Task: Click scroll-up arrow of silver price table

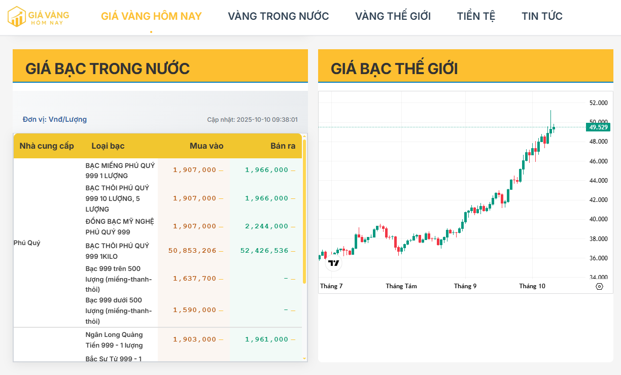Action: click(x=304, y=136)
